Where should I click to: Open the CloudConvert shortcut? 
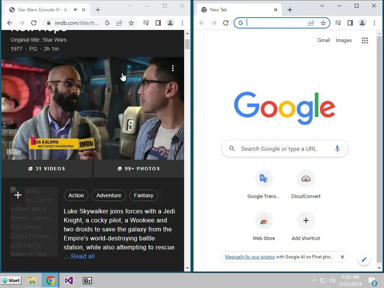coord(306,185)
